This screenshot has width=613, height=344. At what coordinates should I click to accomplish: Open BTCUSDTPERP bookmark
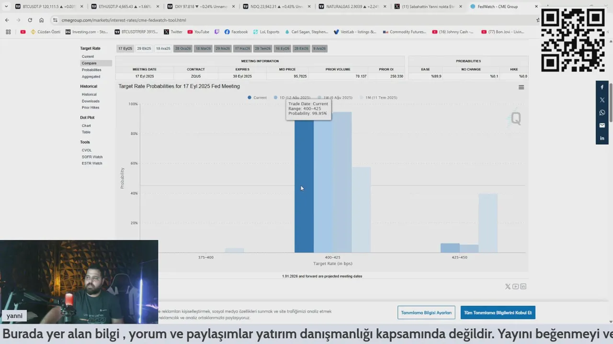click(136, 32)
